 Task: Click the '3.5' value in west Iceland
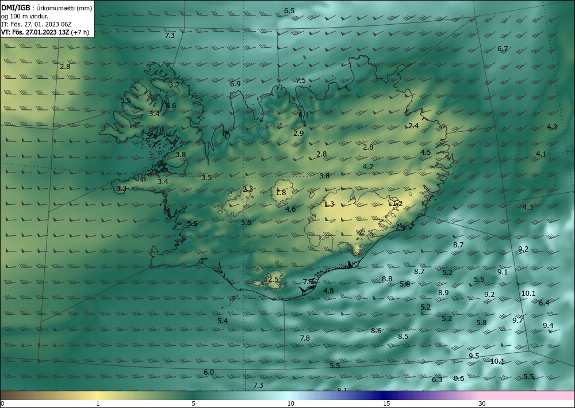point(206,178)
